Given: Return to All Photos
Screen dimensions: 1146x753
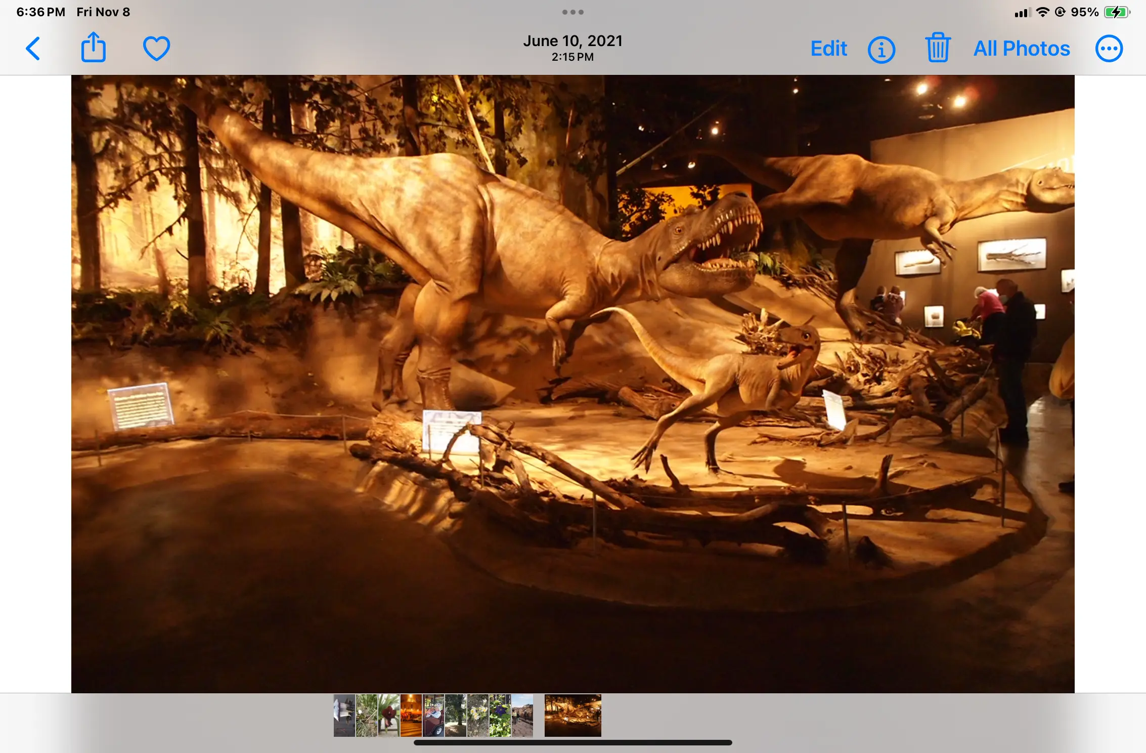Looking at the screenshot, I should [x=1022, y=49].
